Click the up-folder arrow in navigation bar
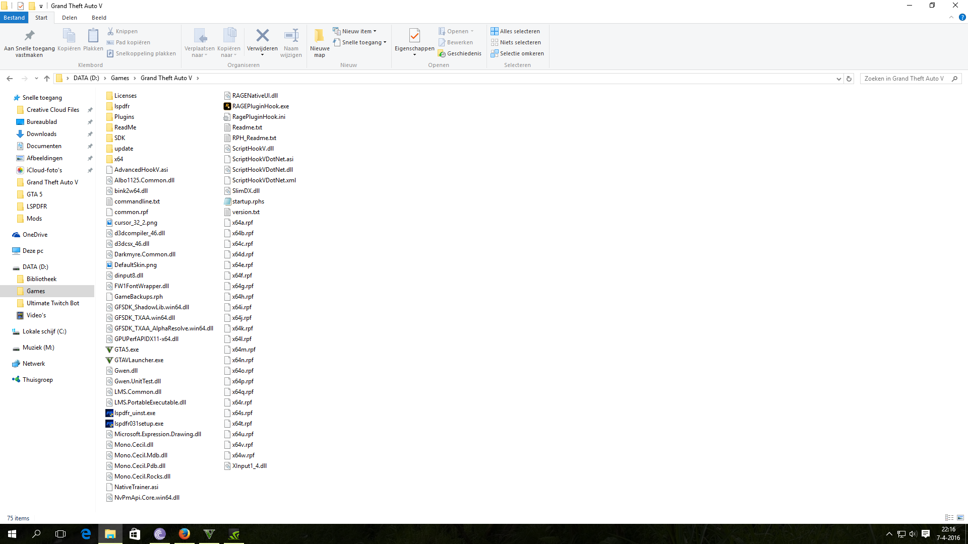 pos(47,79)
